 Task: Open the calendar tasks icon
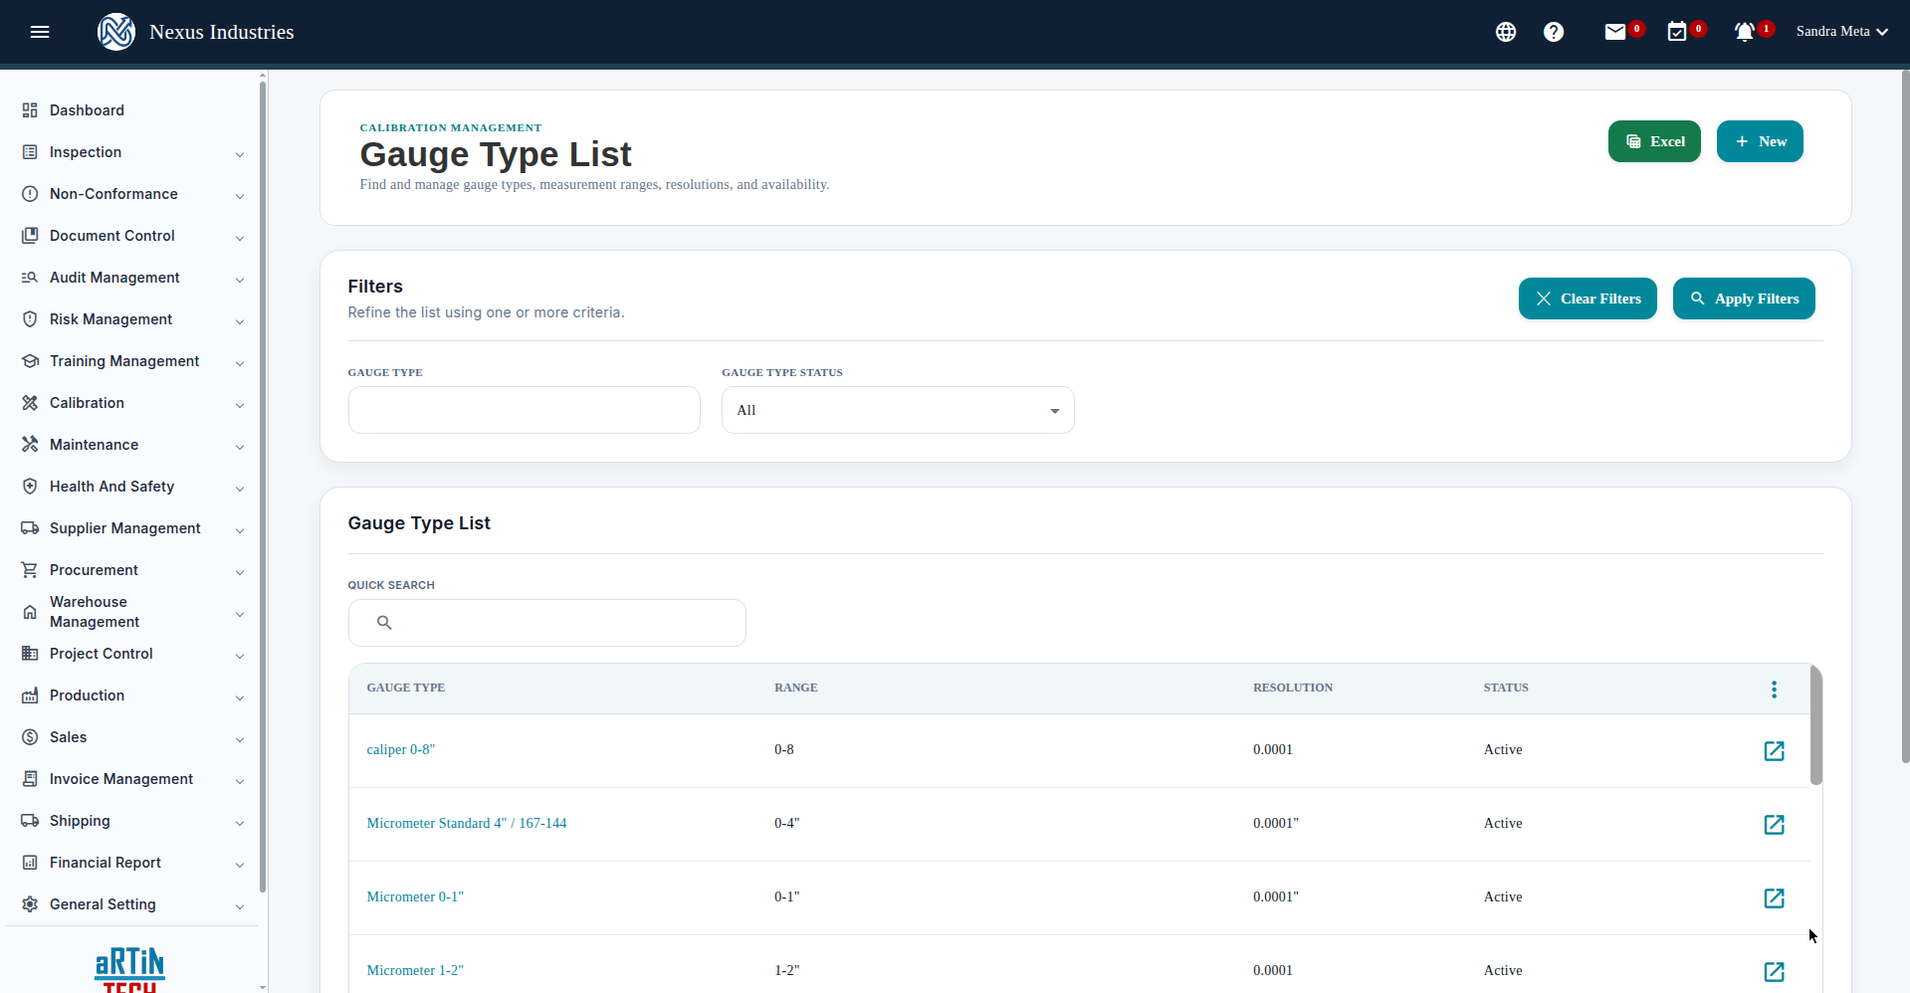coord(1677,32)
